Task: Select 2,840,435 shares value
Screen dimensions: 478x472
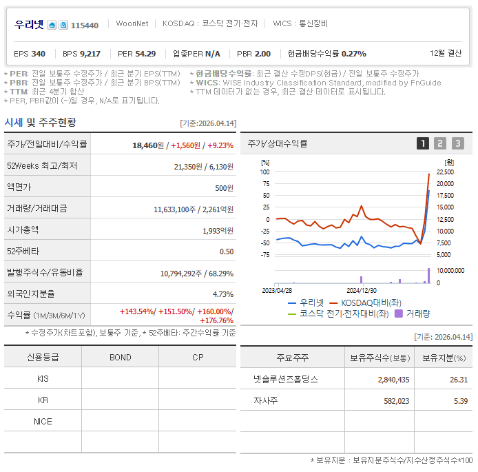Action: (393, 380)
